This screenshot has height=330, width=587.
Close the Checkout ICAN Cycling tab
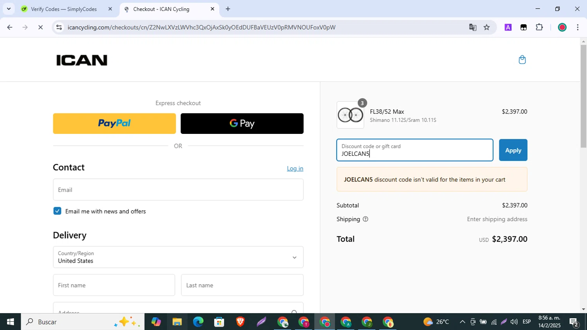click(x=212, y=9)
